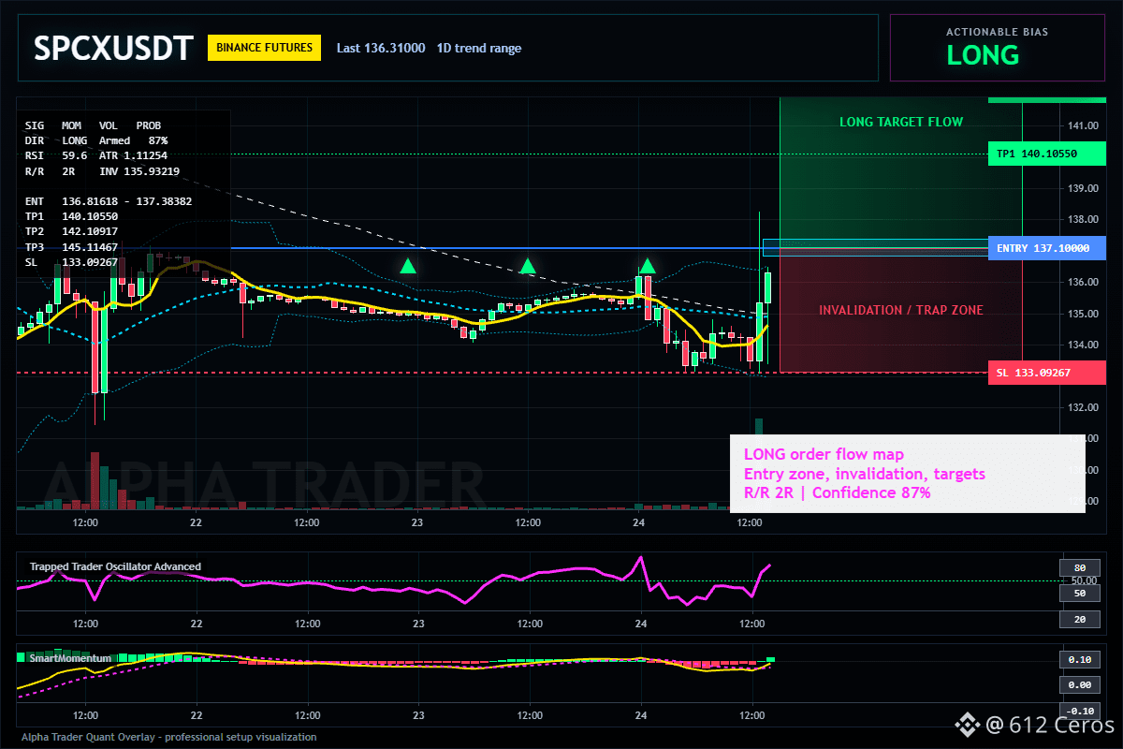Viewport: 1123px width, 749px height.
Task: Select the 139.00 price axis label
Action: [x=1084, y=188]
